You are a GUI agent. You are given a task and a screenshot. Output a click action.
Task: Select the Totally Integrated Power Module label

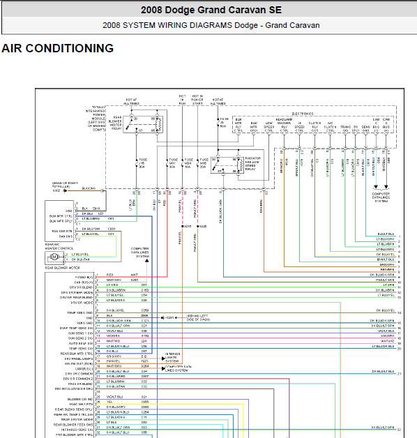click(x=96, y=119)
